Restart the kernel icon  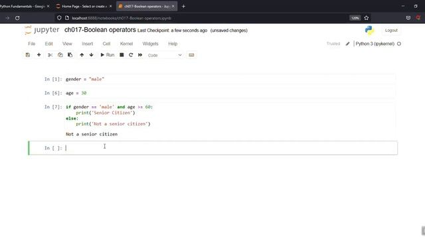(x=131, y=55)
